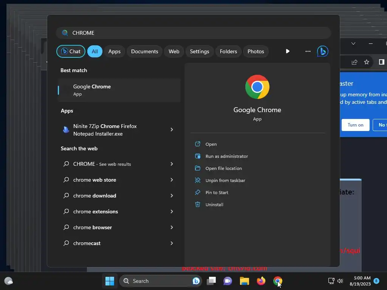Open the tab search dropdown in Chrome window
The height and width of the screenshot is (290, 387).
[353, 43]
